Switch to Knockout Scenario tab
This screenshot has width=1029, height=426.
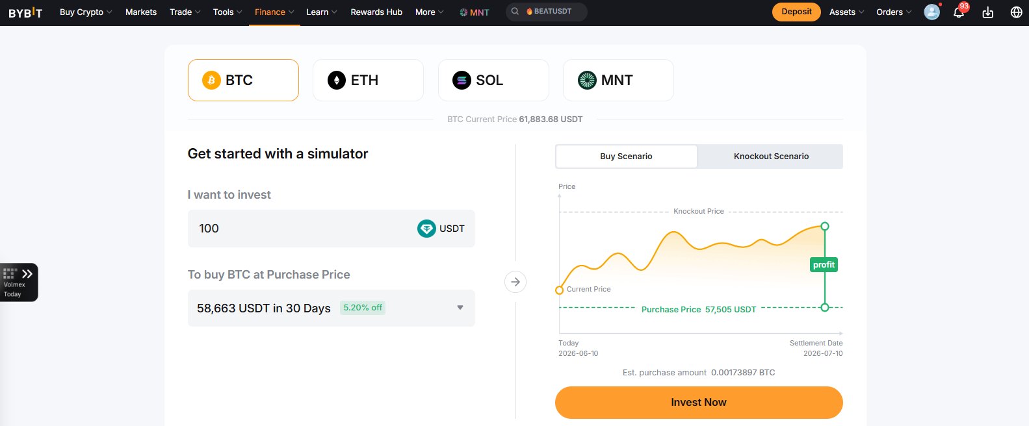tap(771, 157)
